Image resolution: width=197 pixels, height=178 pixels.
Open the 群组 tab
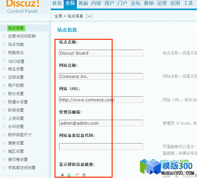pos(149,3)
